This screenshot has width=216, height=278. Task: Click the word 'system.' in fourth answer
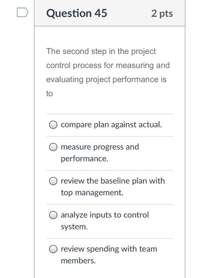[74, 227]
